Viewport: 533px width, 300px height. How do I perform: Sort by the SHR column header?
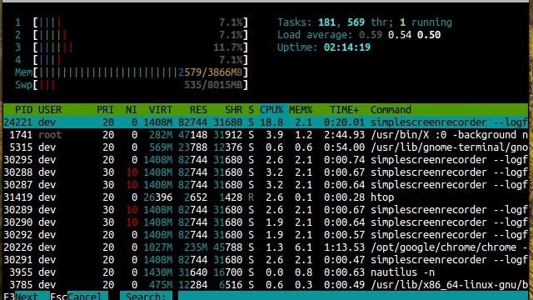point(233,110)
